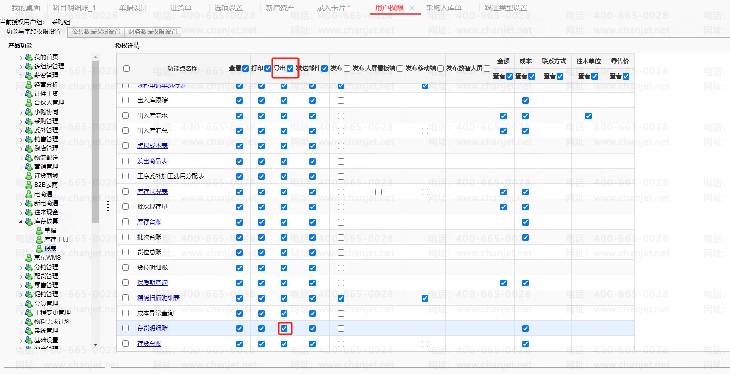Close the 用户权限 tab
The height and width of the screenshot is (374, 730).
(x=412, y=8)
